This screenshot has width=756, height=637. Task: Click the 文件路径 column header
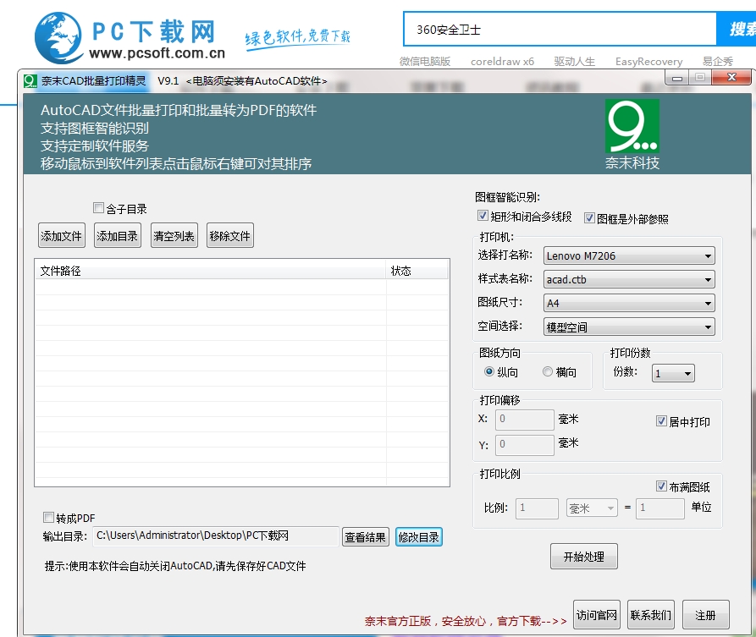[210, 271]
